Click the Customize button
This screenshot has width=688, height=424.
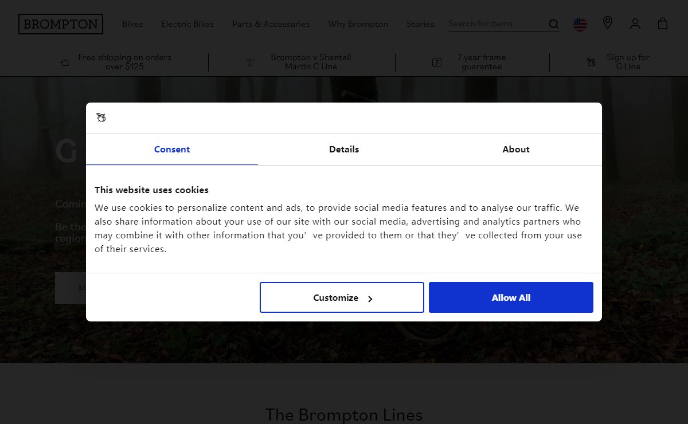[x=342, y=297]
